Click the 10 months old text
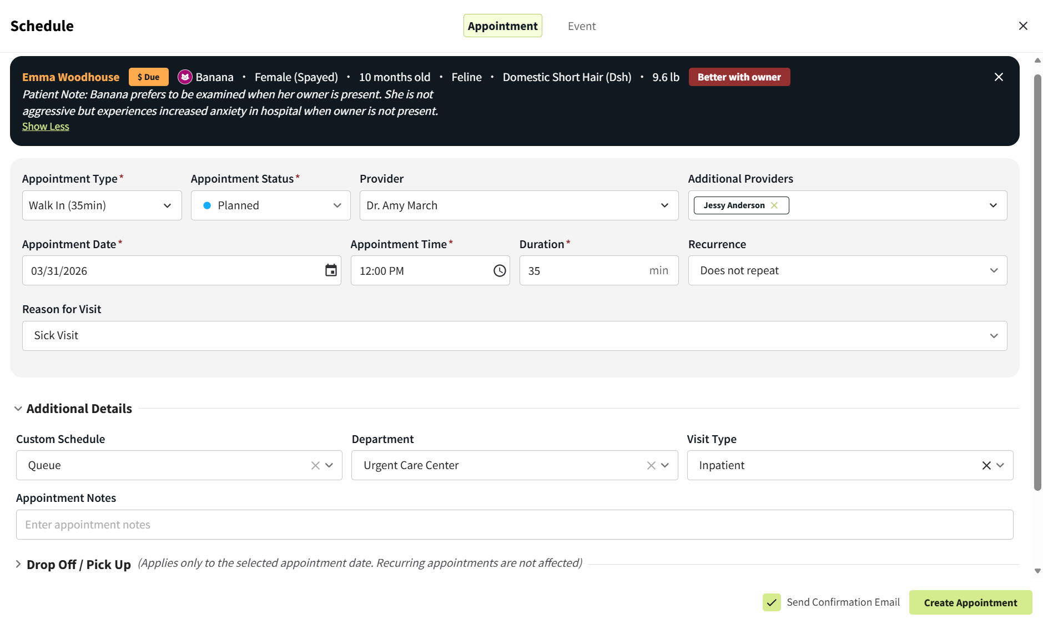This screenshot has width=1043, height=624. pyautogui.click(x=395, y=77)
